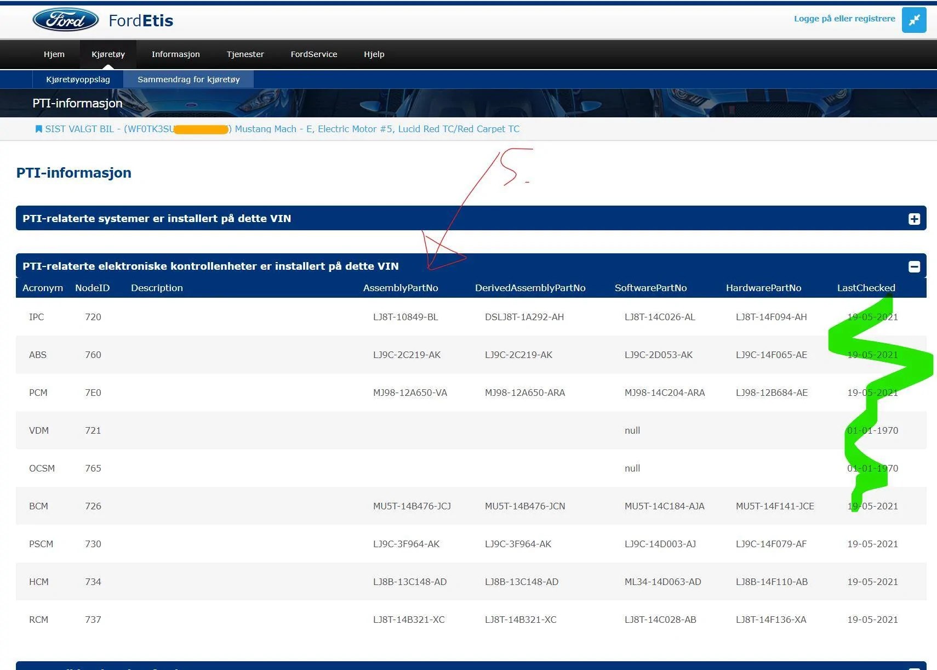
Task: Click PTI-relaterte elektroniske kontrollenheter header bar
Action: [x=471, y=266]
